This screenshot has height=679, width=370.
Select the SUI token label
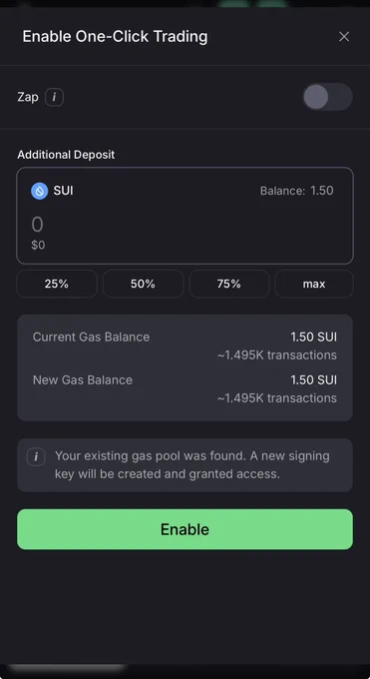tap(63, 191)
